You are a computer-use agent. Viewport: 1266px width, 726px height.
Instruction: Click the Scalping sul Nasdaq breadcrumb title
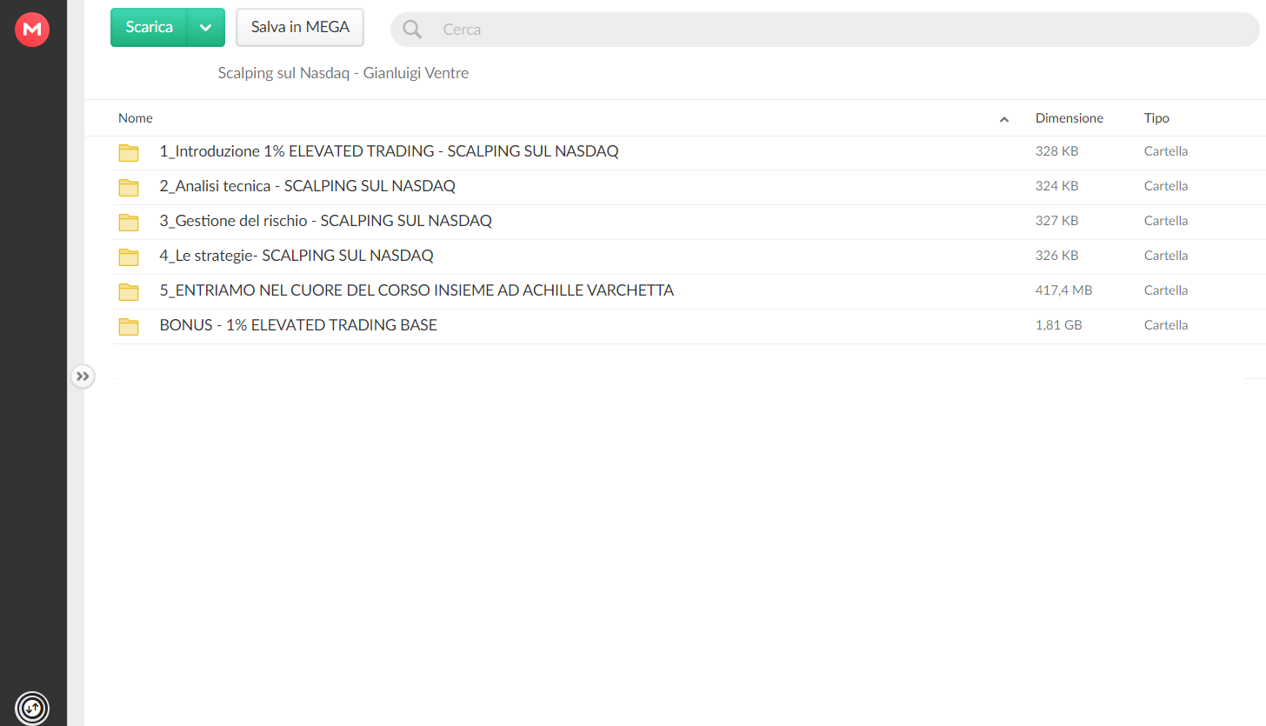tap(343, 73)
